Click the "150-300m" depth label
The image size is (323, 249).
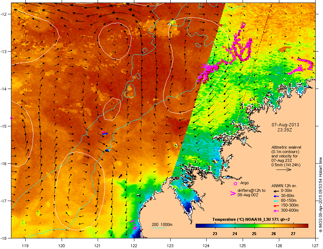(x=290, y=205)
